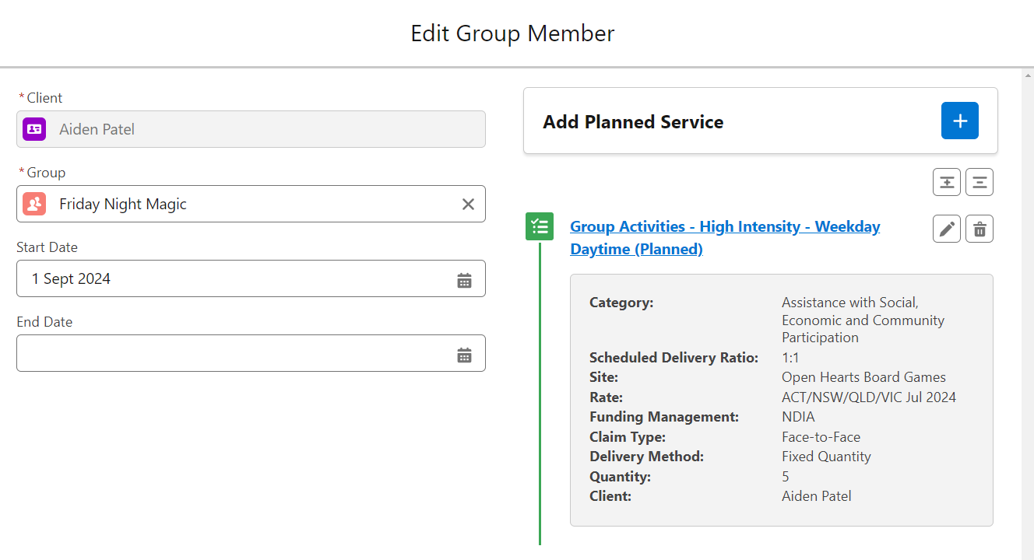This screenshot has height=560, width=1034.
Task: Click the scrollbar up arrow
Action: (1029, 75)
